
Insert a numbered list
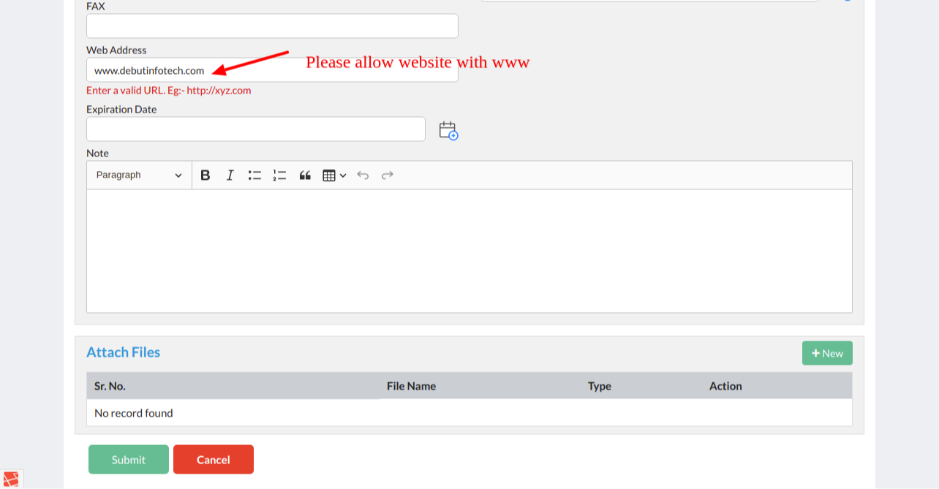[279, 175]
